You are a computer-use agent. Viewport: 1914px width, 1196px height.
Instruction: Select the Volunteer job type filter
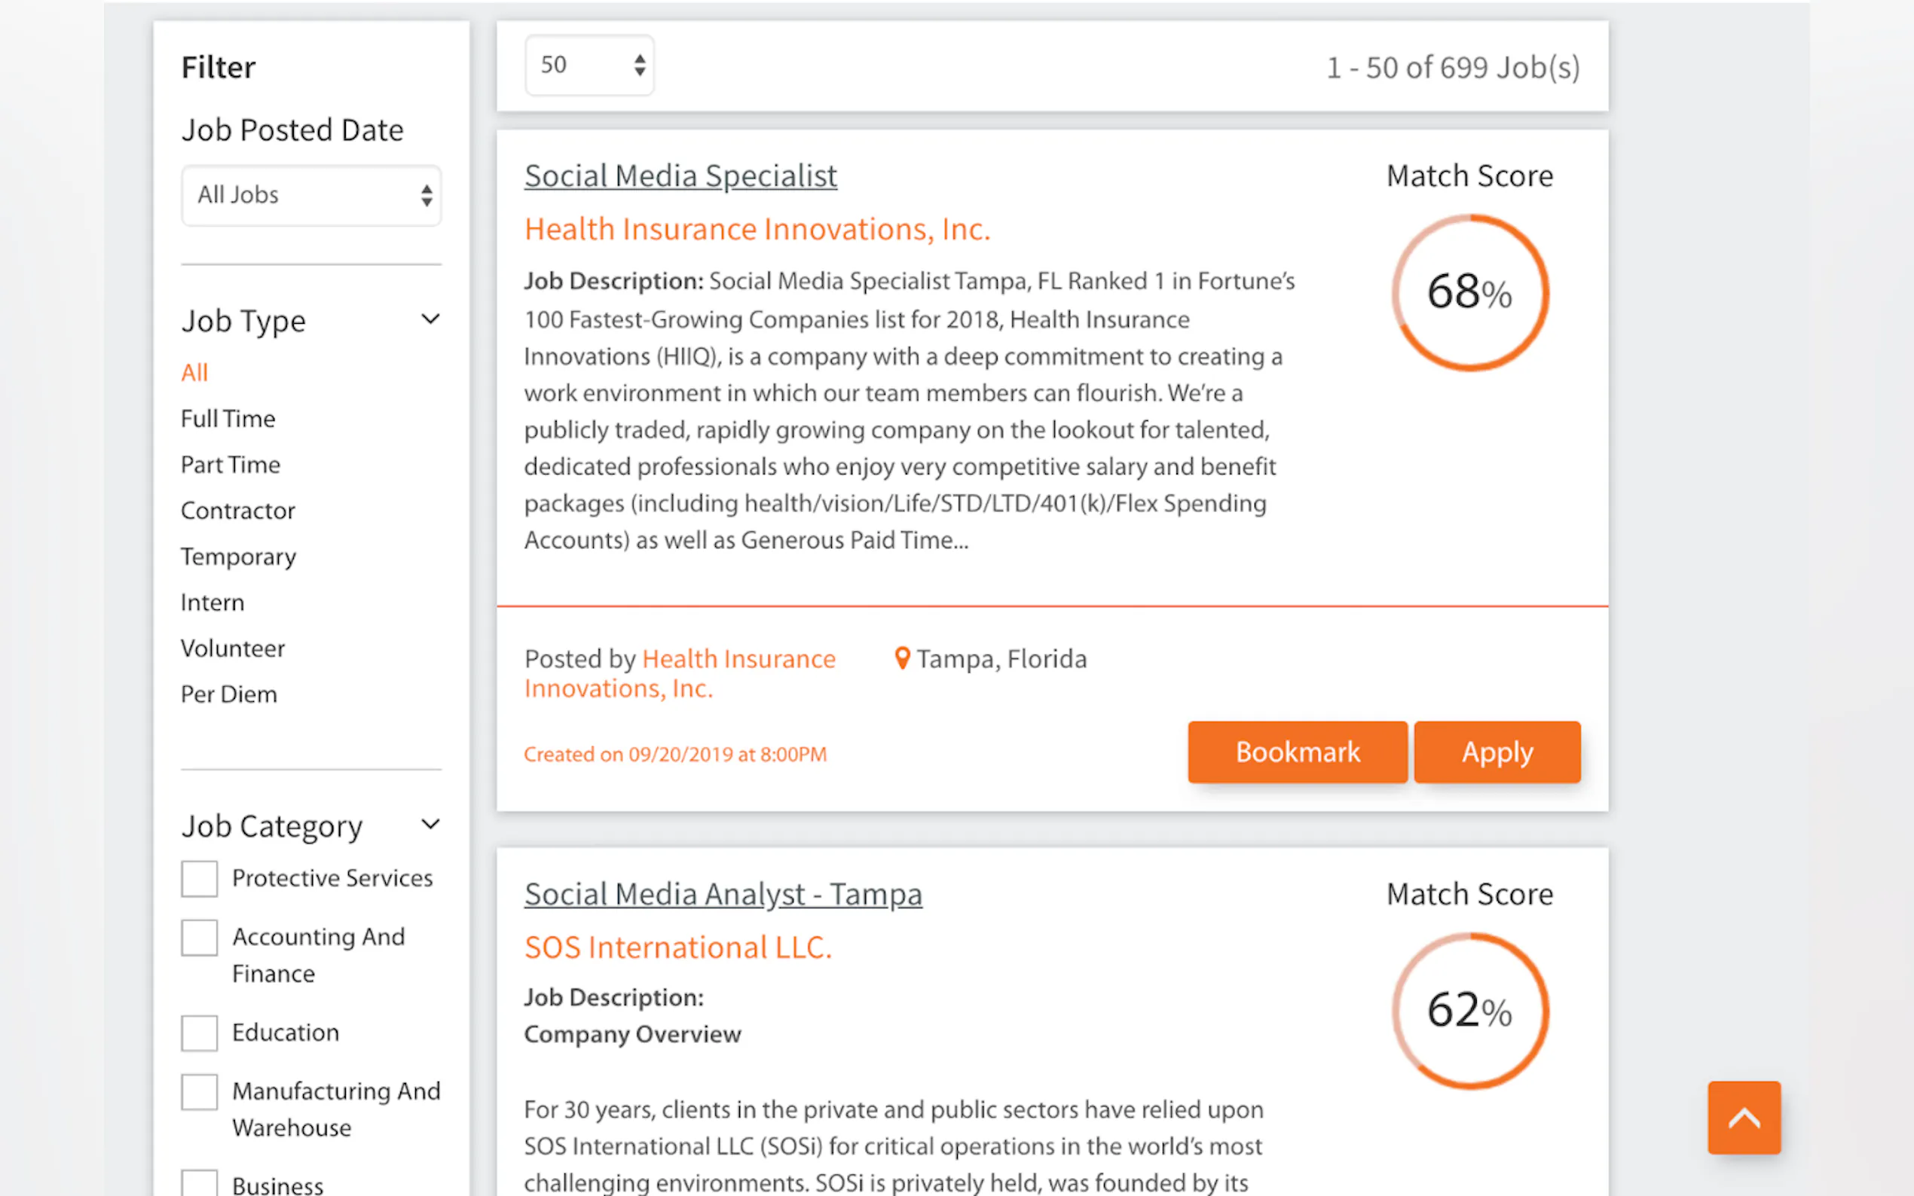(x=233, y=648)
